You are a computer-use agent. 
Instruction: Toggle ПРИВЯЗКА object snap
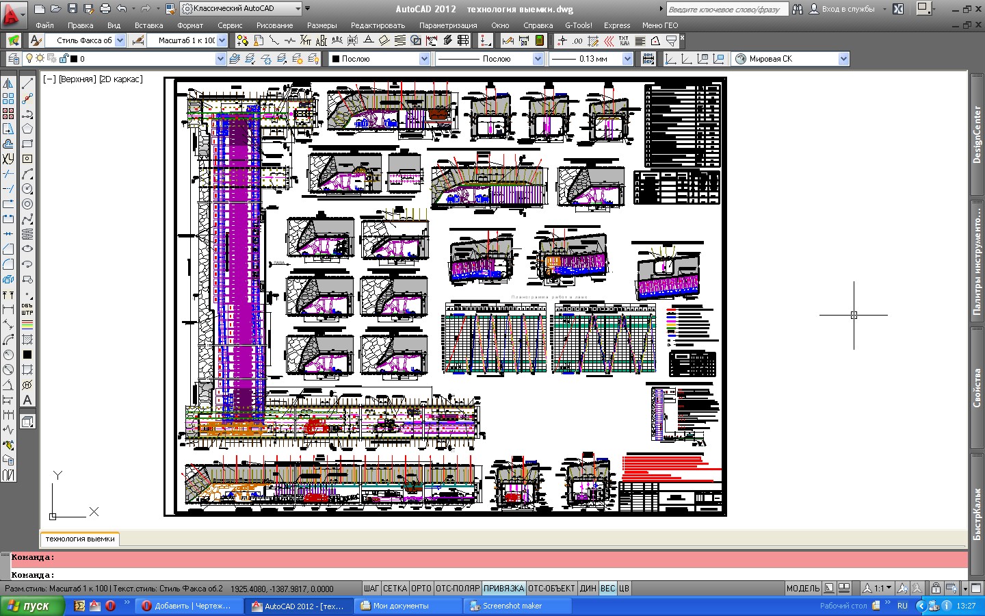point(504,588)
